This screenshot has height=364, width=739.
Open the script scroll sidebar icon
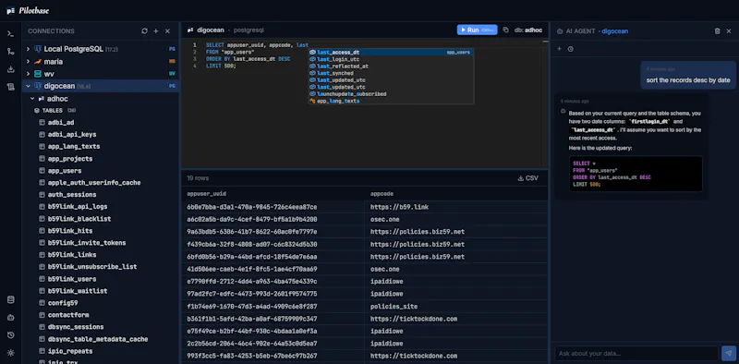pos(10,87)
